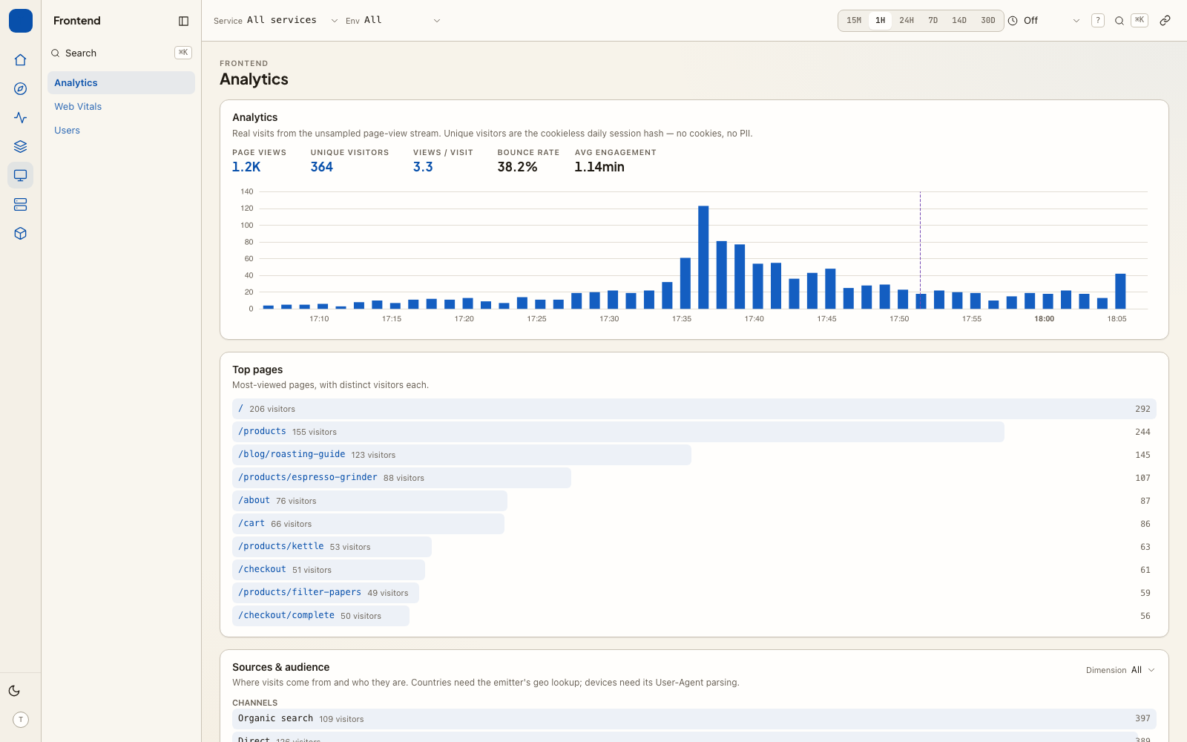Open the /products/filter-papers row

[694, 593]
